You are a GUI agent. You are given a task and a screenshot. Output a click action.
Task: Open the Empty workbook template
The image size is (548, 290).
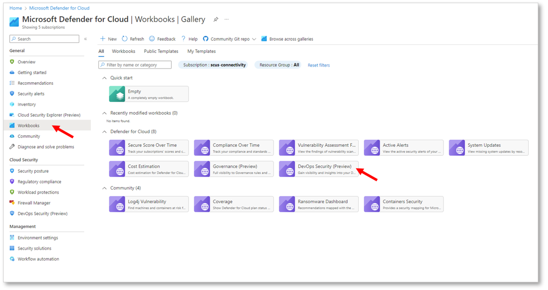[x=149, y=94]
